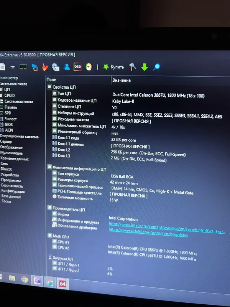Viewport: 230px width, 307px height.
Task: Open File Explorer from the taskbar
Action: click(x=12, y=279)
